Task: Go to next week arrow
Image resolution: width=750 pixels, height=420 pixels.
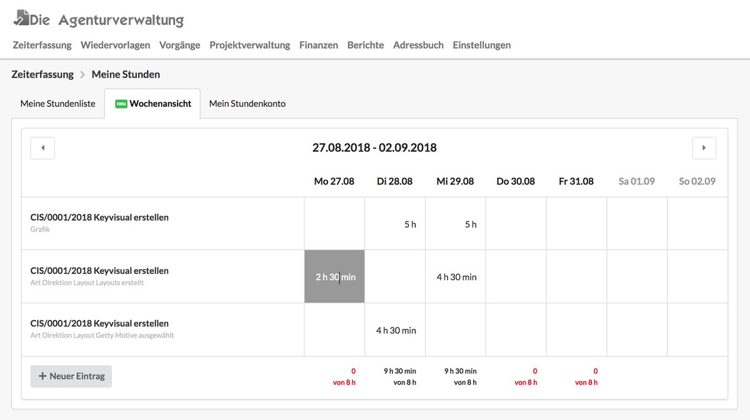Action: click(x=704, y=148)
